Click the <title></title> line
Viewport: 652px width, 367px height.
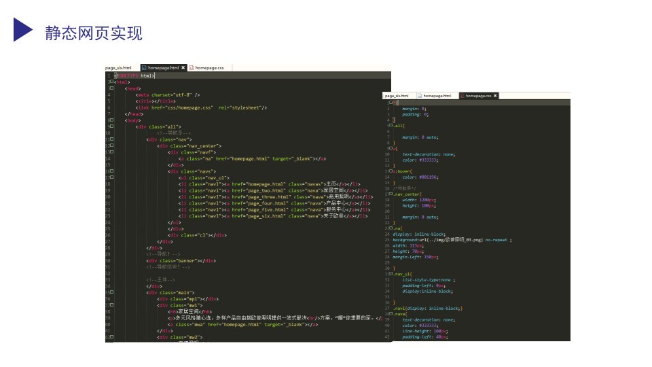click(156, 101)
